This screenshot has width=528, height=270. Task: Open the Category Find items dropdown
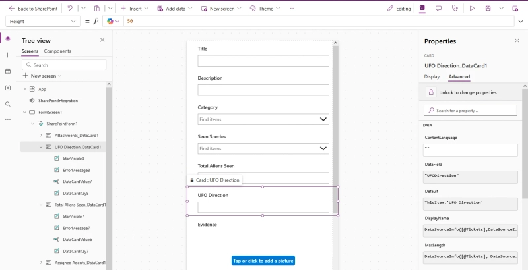(x=263, y=119)
